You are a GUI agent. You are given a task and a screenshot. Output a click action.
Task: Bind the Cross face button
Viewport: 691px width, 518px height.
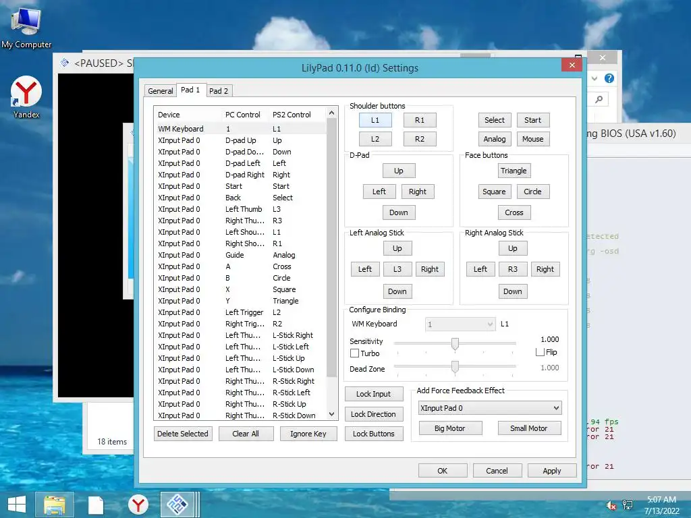(x=514, y=212)
